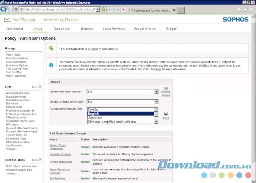Switch to the Quarantine tab
Viewport: 256px width, 183px height.
pos(62,29)
